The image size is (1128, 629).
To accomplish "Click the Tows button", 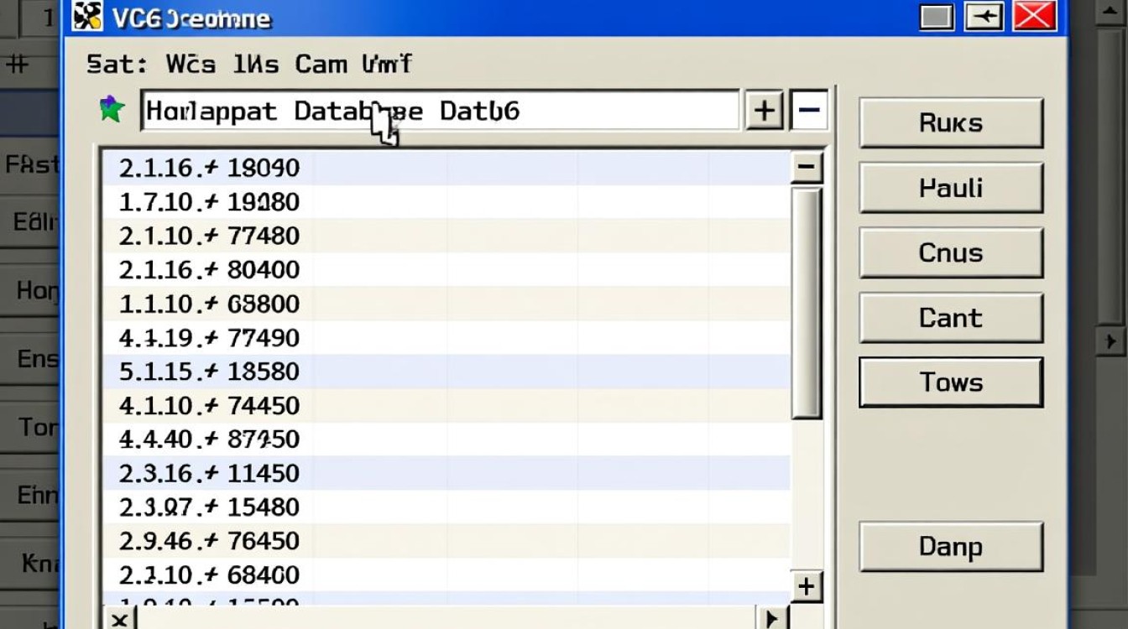I will (x=950, y=382).
